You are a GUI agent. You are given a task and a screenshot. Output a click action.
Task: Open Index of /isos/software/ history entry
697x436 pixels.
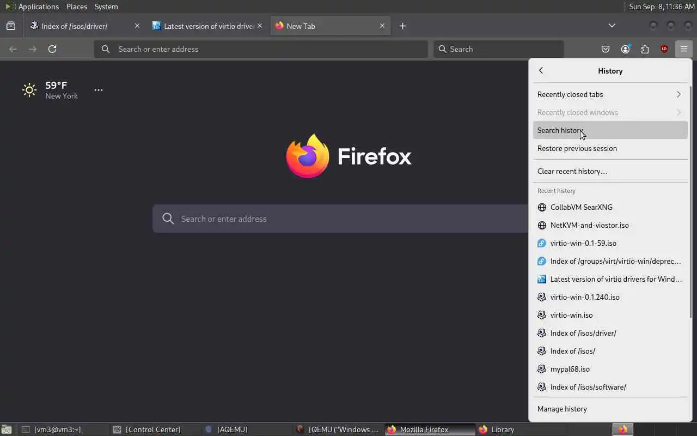(610, 387)
